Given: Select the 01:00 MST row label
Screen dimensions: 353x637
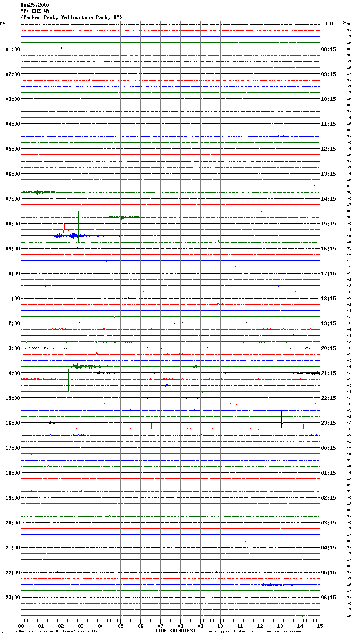Looking at the screenshot, I should (13, 49).
